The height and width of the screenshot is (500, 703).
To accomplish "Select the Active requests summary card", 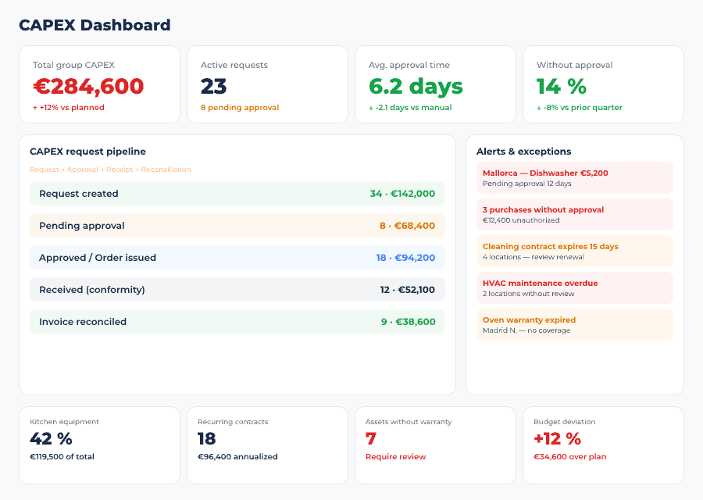I will click(267, 84).
